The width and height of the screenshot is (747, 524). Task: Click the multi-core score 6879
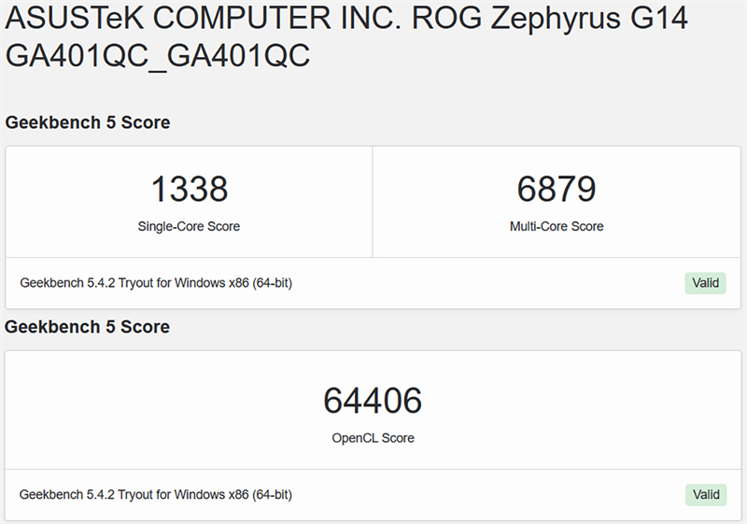click(557, 189)
